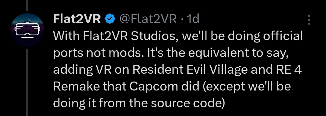326x116 pixels.
Task: Click the thread connector line below the avatar
Action: pos(27,82)
